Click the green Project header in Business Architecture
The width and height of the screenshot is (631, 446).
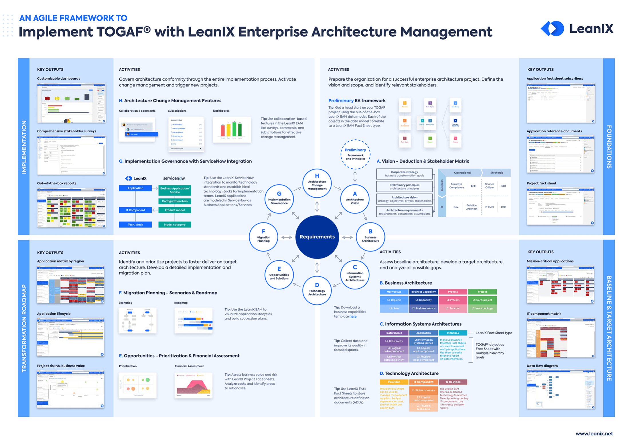point(482,292)
